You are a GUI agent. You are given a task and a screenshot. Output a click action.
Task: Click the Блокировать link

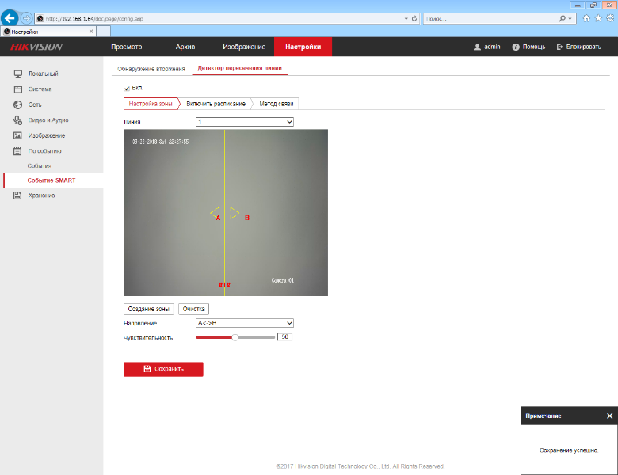[x=584, y=47]
